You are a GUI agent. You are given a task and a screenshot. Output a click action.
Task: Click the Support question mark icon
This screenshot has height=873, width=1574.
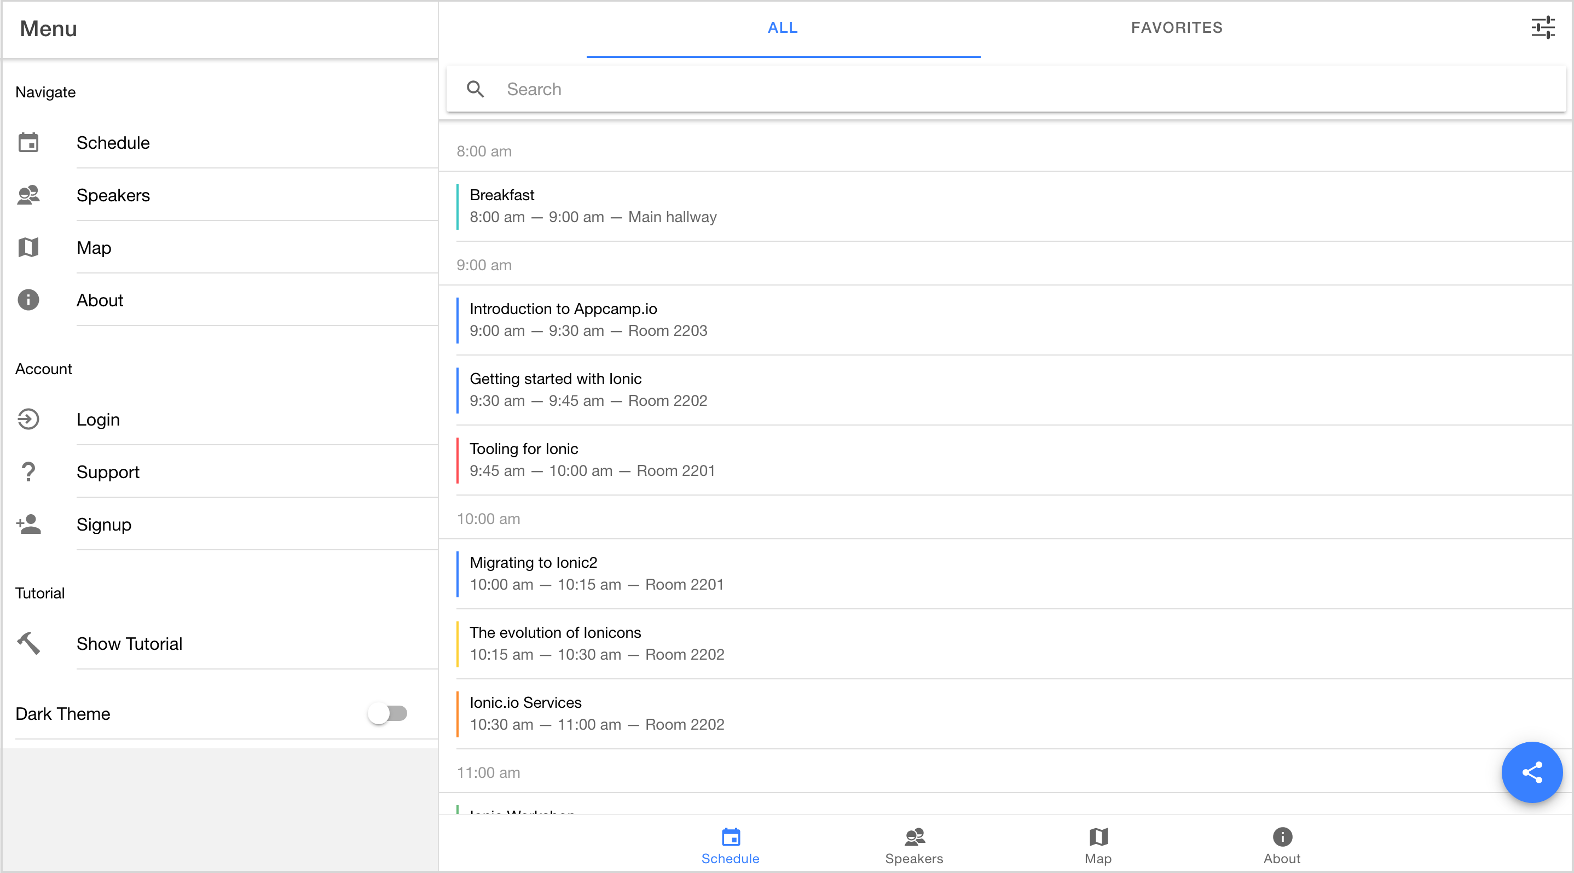tap(28, 472)
